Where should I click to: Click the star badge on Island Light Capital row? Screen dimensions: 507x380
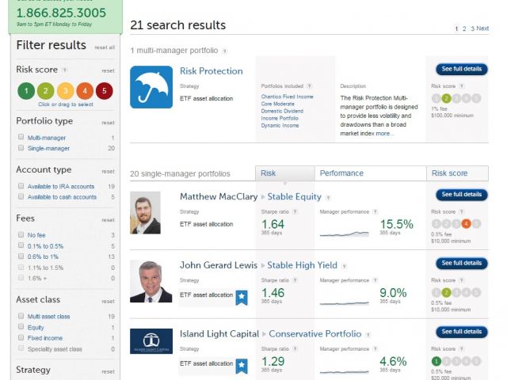click(242, 366)
